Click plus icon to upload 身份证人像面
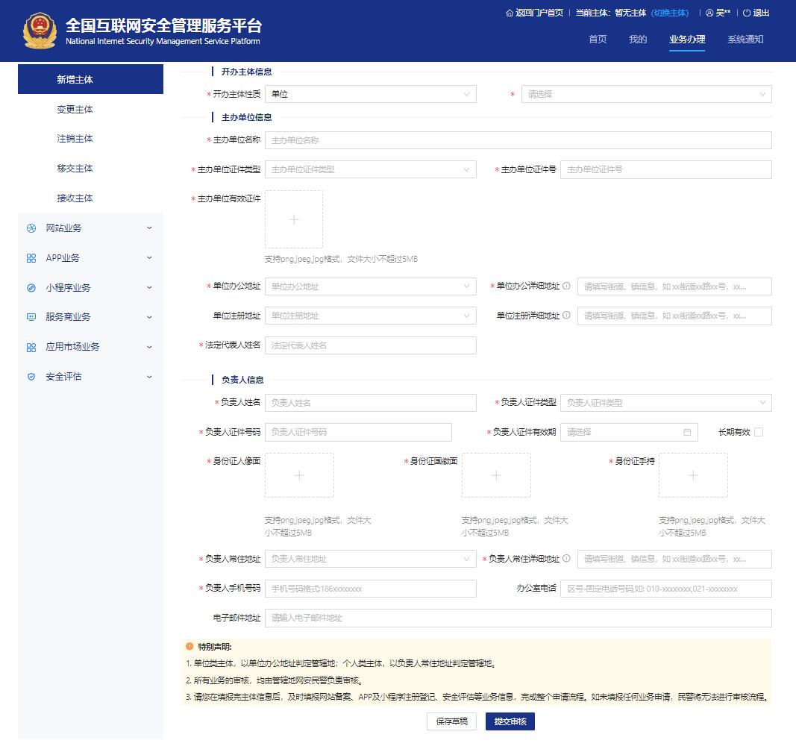This screenshot has height=755, width=796. click(x=299, y=475)
